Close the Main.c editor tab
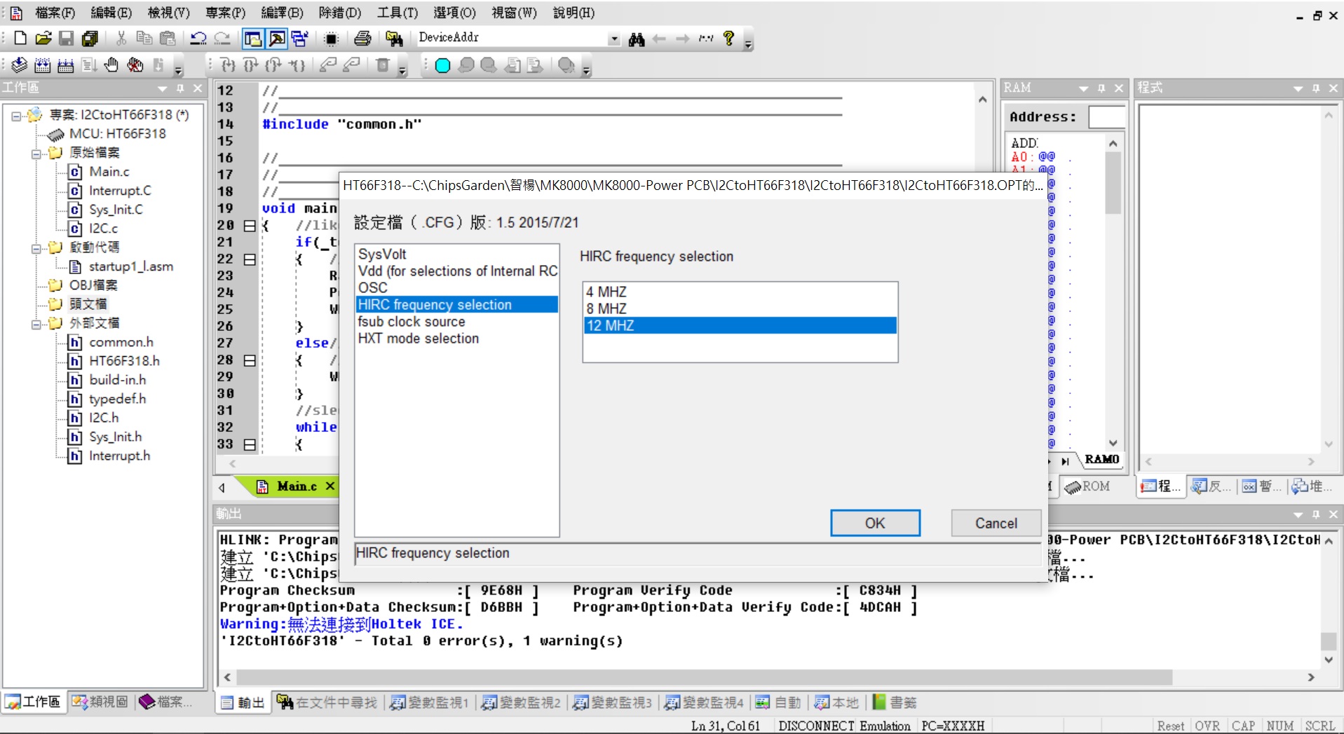The height and width of the screenshot is (734, 1344). 330,486
